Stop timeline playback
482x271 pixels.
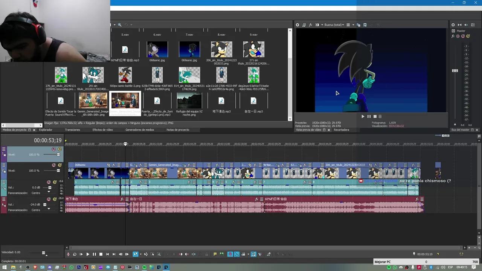[101, 254]
